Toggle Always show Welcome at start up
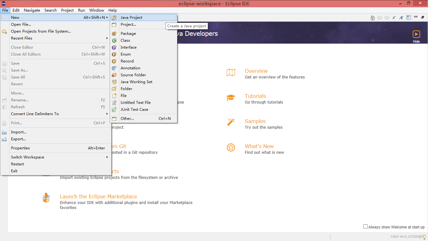428x241 pixels. 365,227
